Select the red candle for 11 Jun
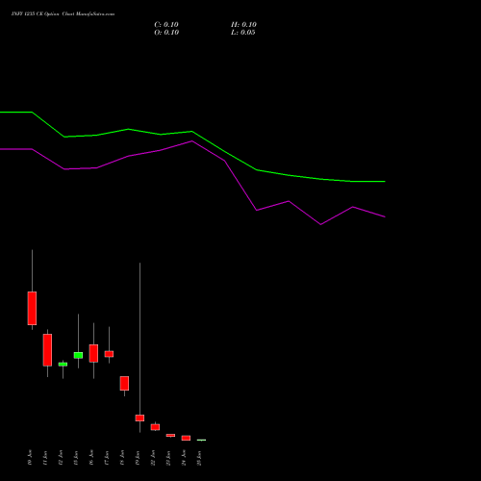The image size is (481, 481). (x=47, y=350)
